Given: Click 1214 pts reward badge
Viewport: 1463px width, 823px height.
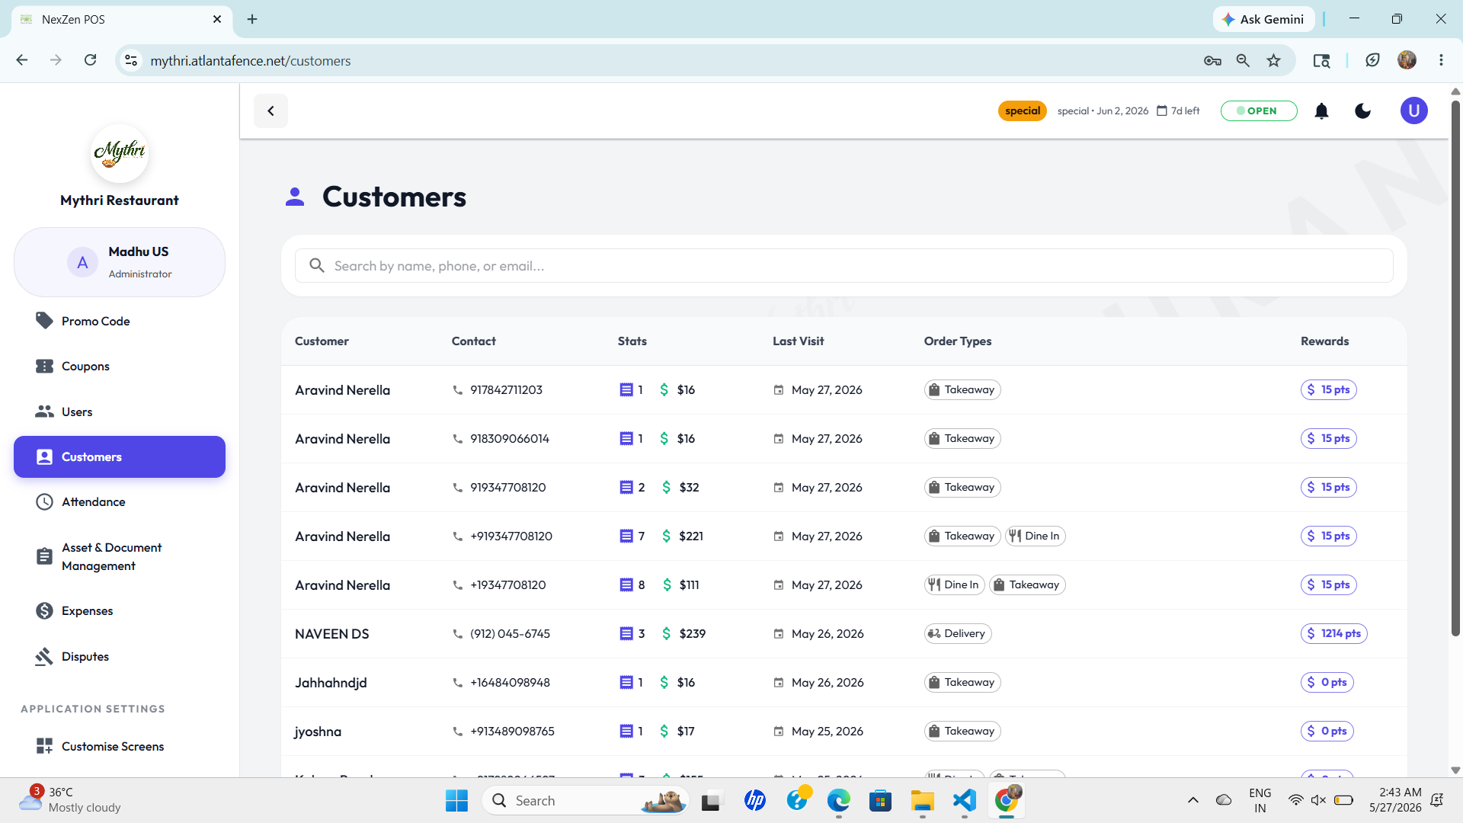Looking at the screenshot, I should click(x=1333, y=634).
